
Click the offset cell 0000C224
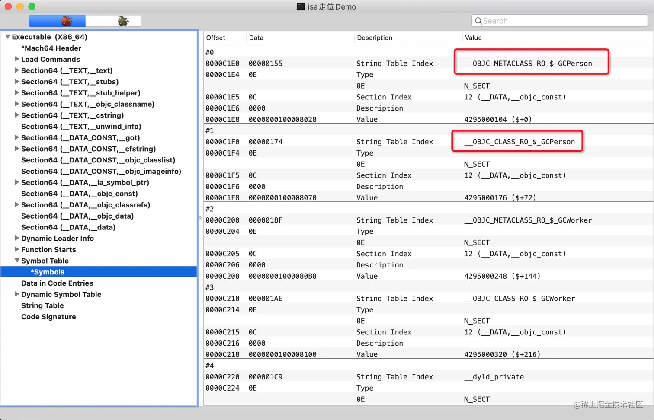click(222, 388)
